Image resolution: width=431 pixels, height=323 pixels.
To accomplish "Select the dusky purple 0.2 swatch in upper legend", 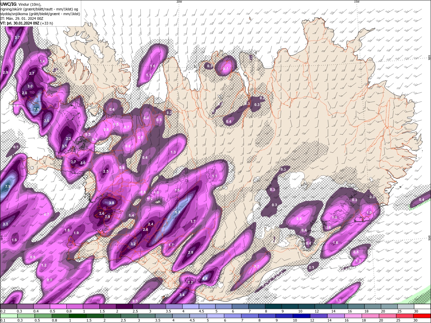I will pyautogui.click(x=8, y=307).
